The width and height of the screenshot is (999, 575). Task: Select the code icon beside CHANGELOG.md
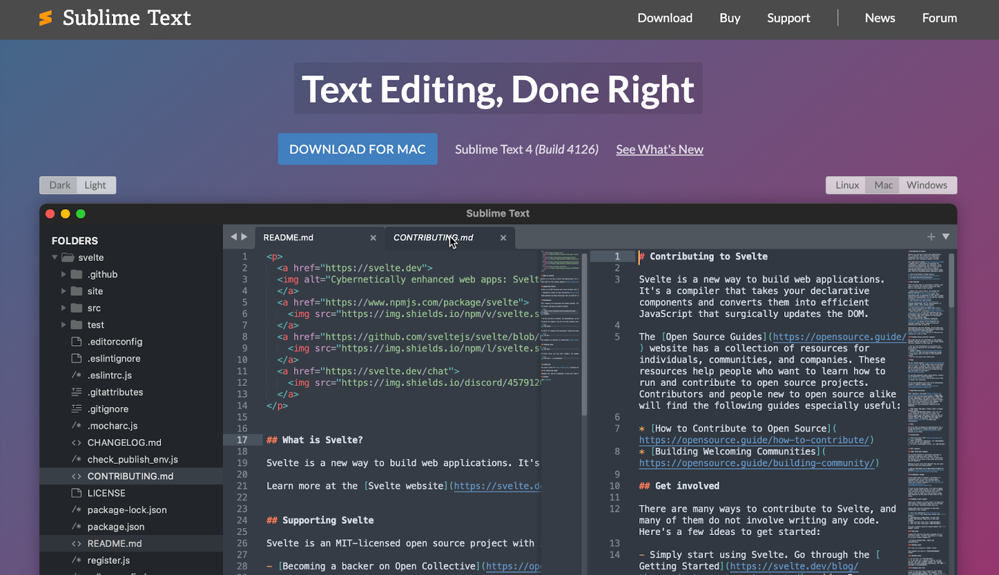point(76,442)
